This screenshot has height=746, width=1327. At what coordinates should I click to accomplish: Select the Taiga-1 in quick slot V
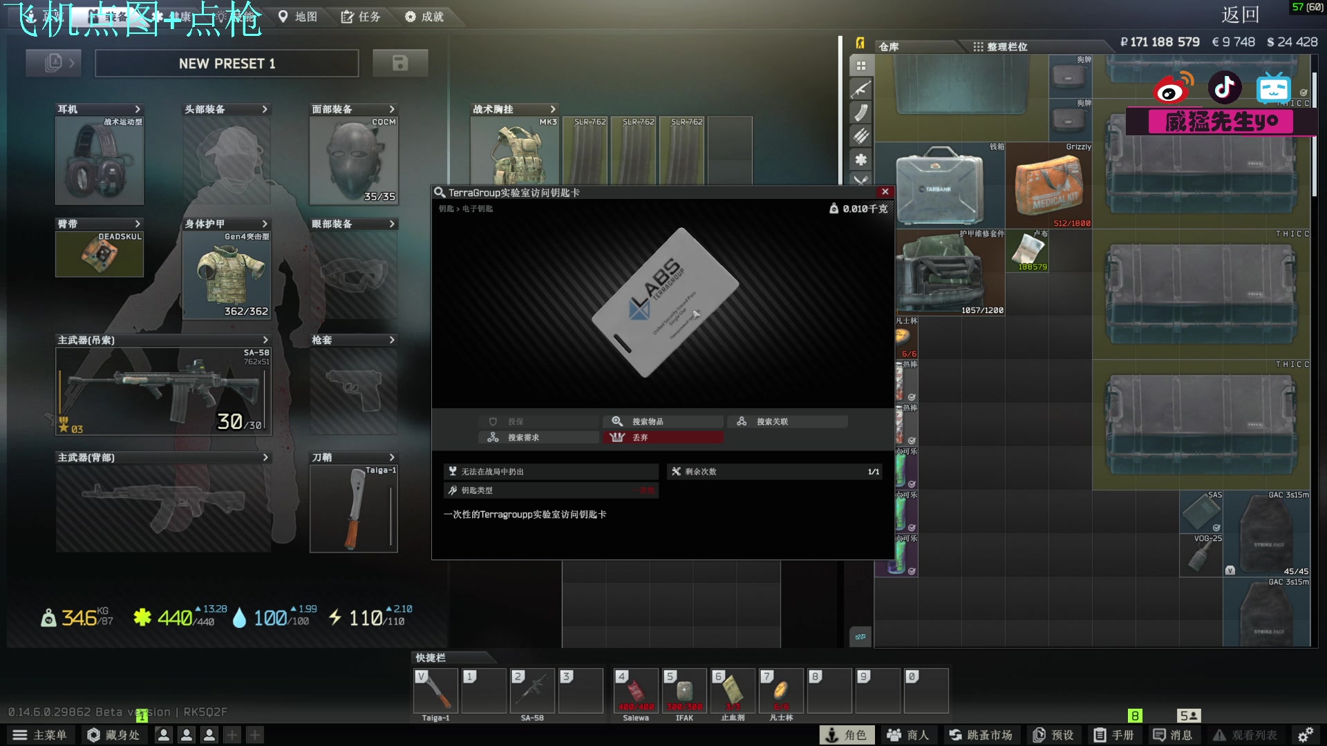435,691
